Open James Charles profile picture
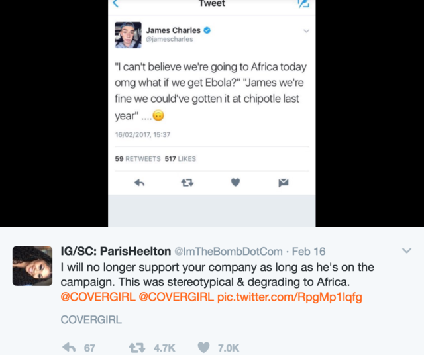Viewport: 424px width, 355px height. [x=127, y=35]
